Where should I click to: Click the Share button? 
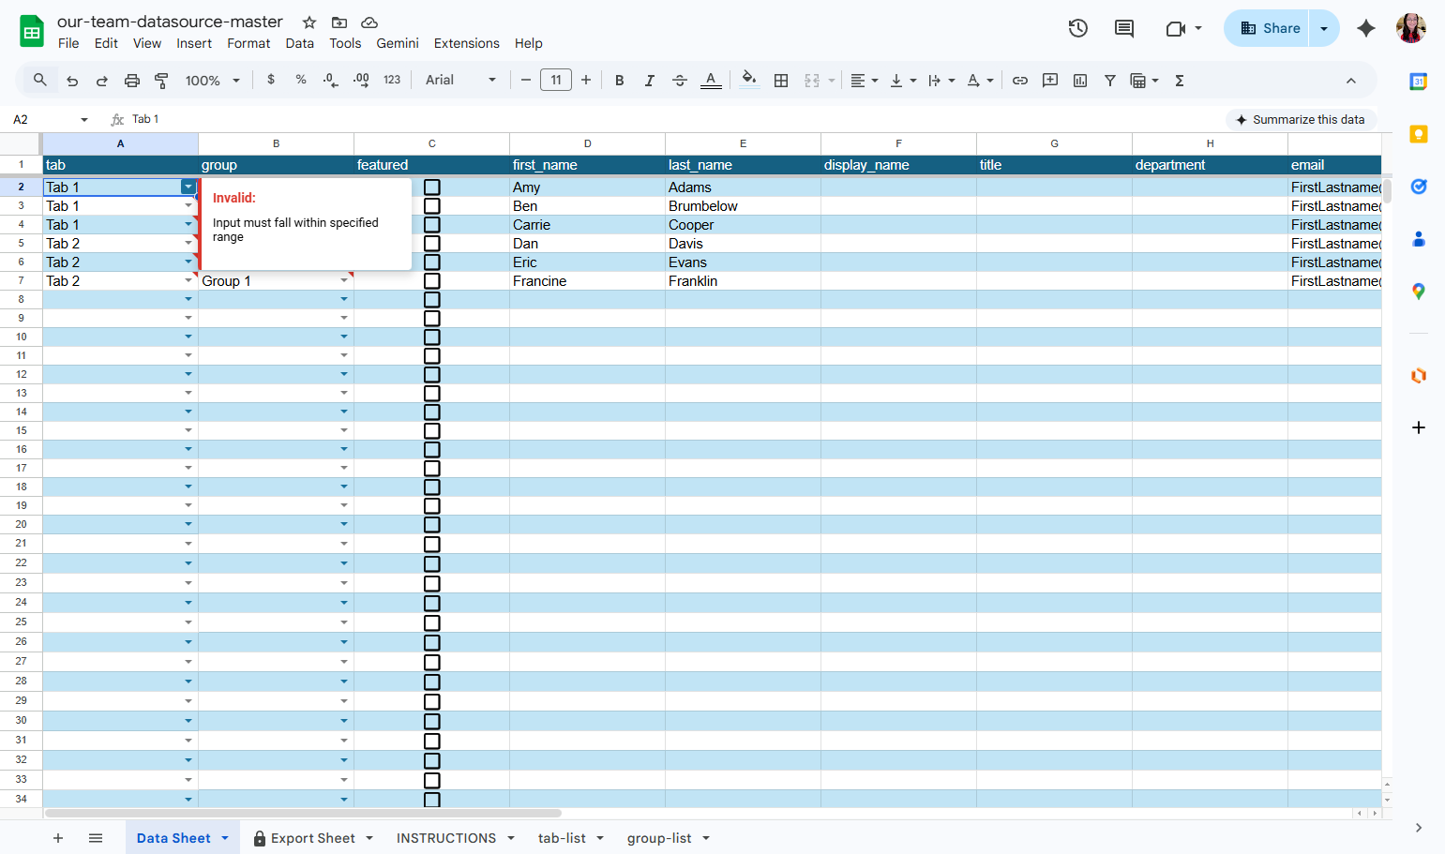[1270, 28]
